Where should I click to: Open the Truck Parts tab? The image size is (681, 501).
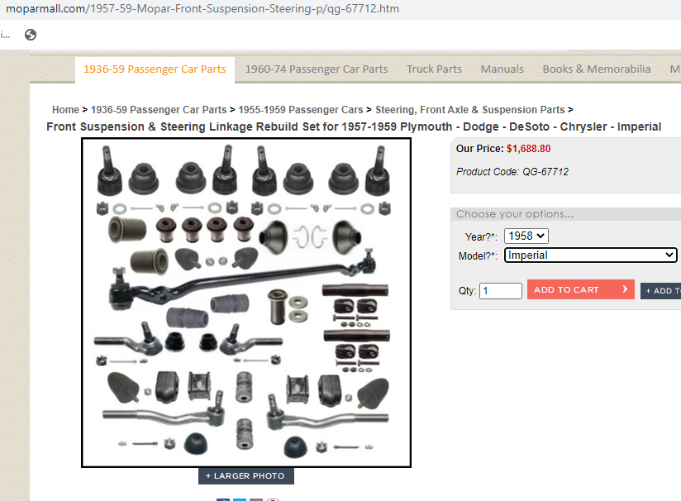pyautogui.click(x=434, y=69)
